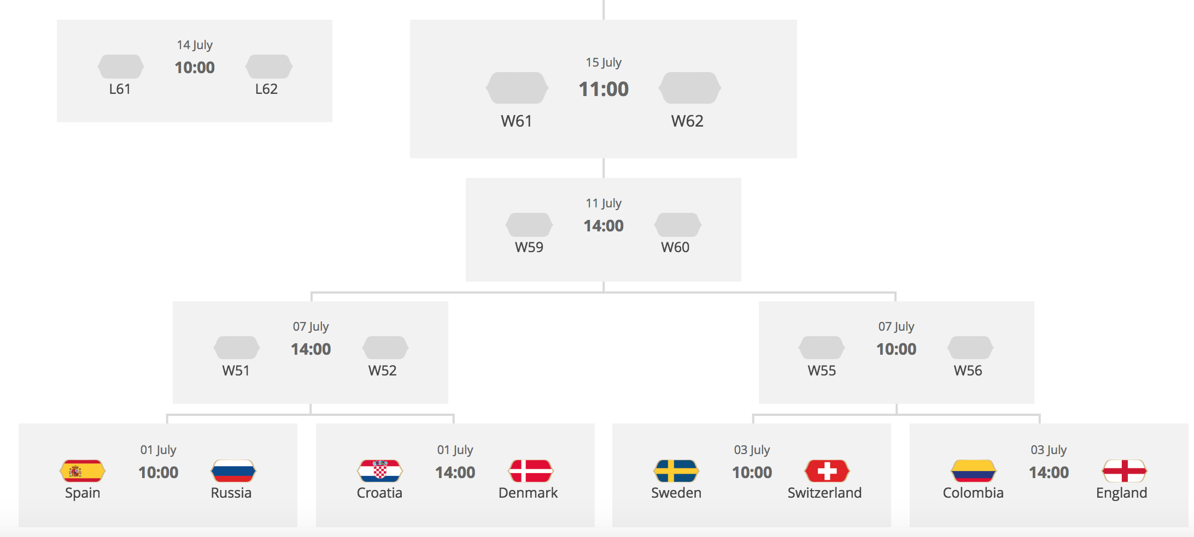Click the England flag icon
The image size is (1194, 537).
click(1125, 471)
